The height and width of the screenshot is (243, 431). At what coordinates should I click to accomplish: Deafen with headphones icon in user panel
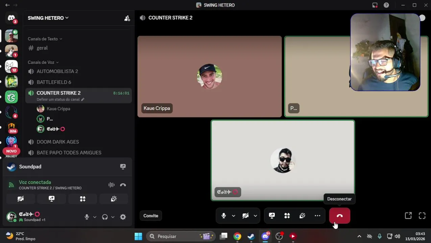[x=105, y=217]
